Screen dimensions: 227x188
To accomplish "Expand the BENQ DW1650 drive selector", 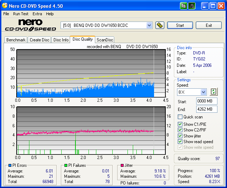I will pos(149,25).
